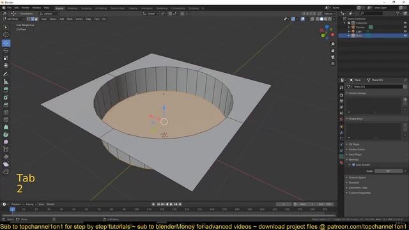Screen dimensions: 409x230
Task: Activate the Transform tool
Action: [x=6, y=65]
